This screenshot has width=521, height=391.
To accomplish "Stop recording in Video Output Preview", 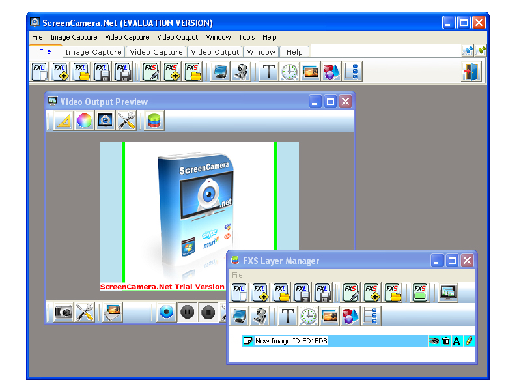I will [x=208, y=312].
